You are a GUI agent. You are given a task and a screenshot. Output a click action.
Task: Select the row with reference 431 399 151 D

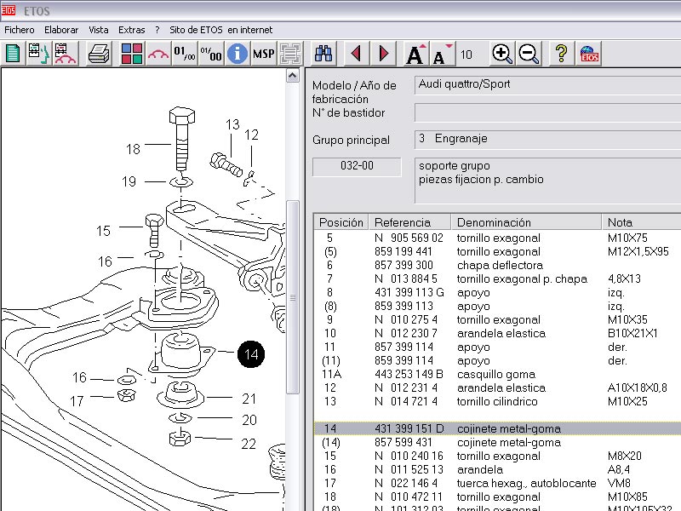[497, 428]
